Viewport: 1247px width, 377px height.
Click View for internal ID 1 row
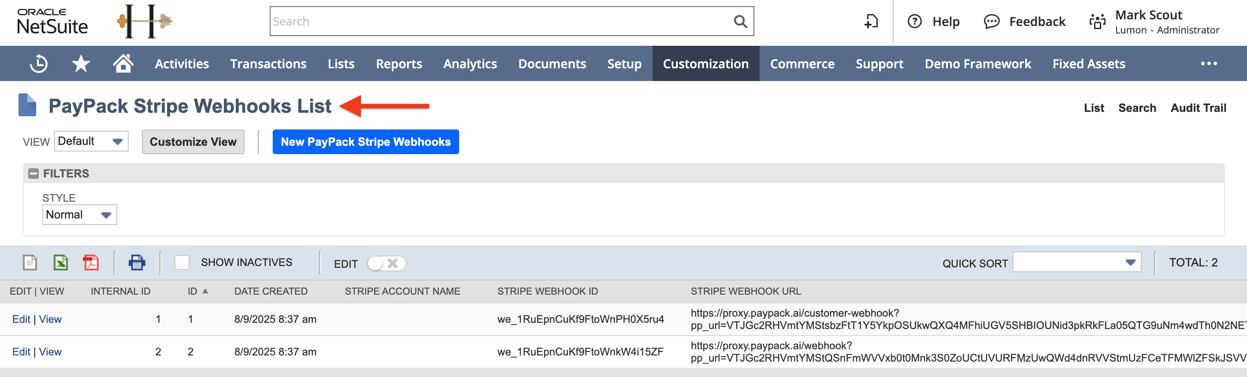click(x=50, y=319)
